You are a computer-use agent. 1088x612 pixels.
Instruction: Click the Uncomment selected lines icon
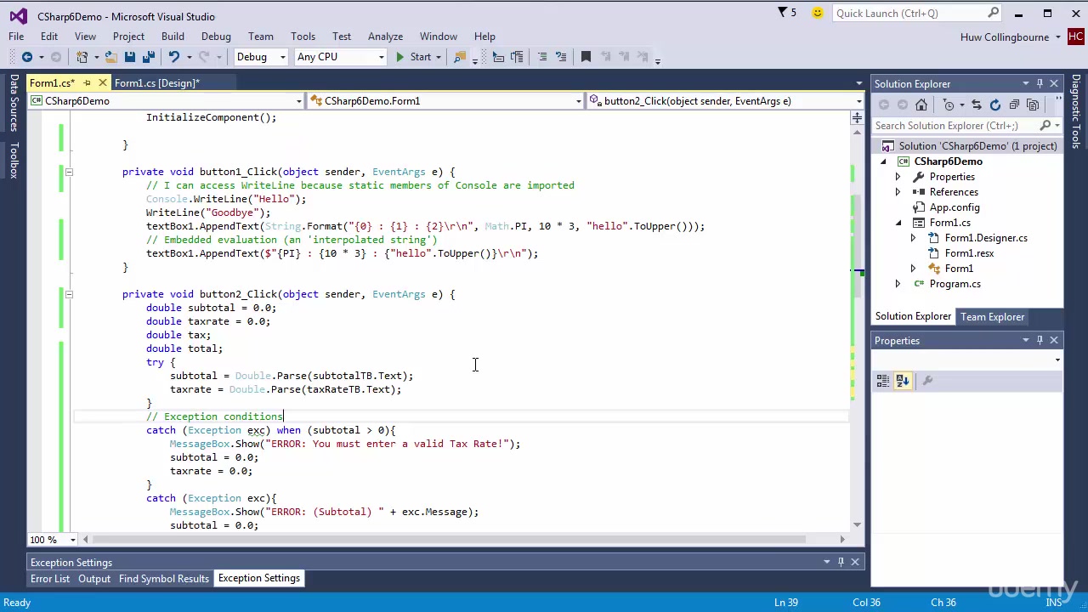tap(560, 57)
